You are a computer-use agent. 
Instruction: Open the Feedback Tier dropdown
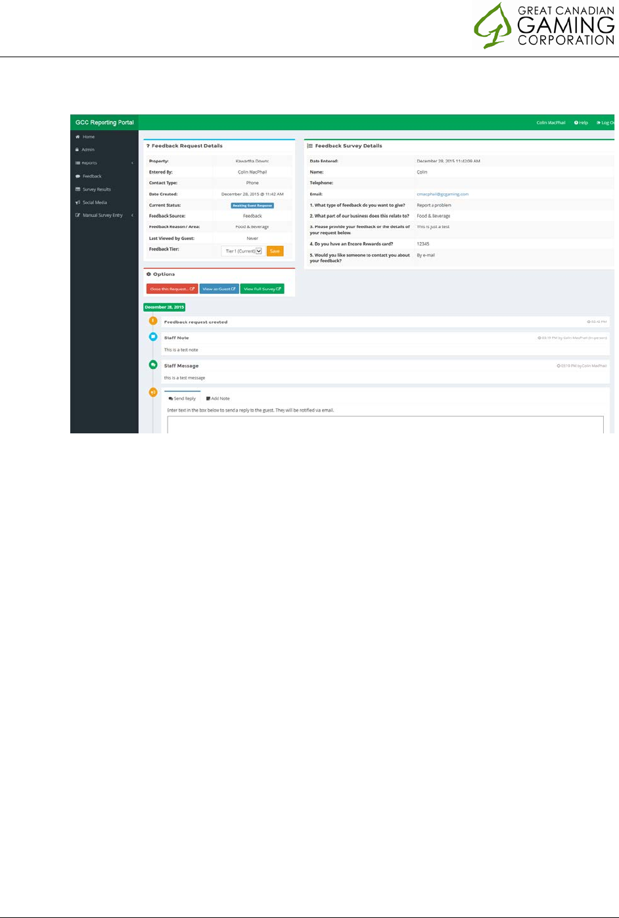click(x=242, y=251)
